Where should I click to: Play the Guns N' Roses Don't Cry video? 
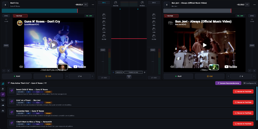point(54,45)
